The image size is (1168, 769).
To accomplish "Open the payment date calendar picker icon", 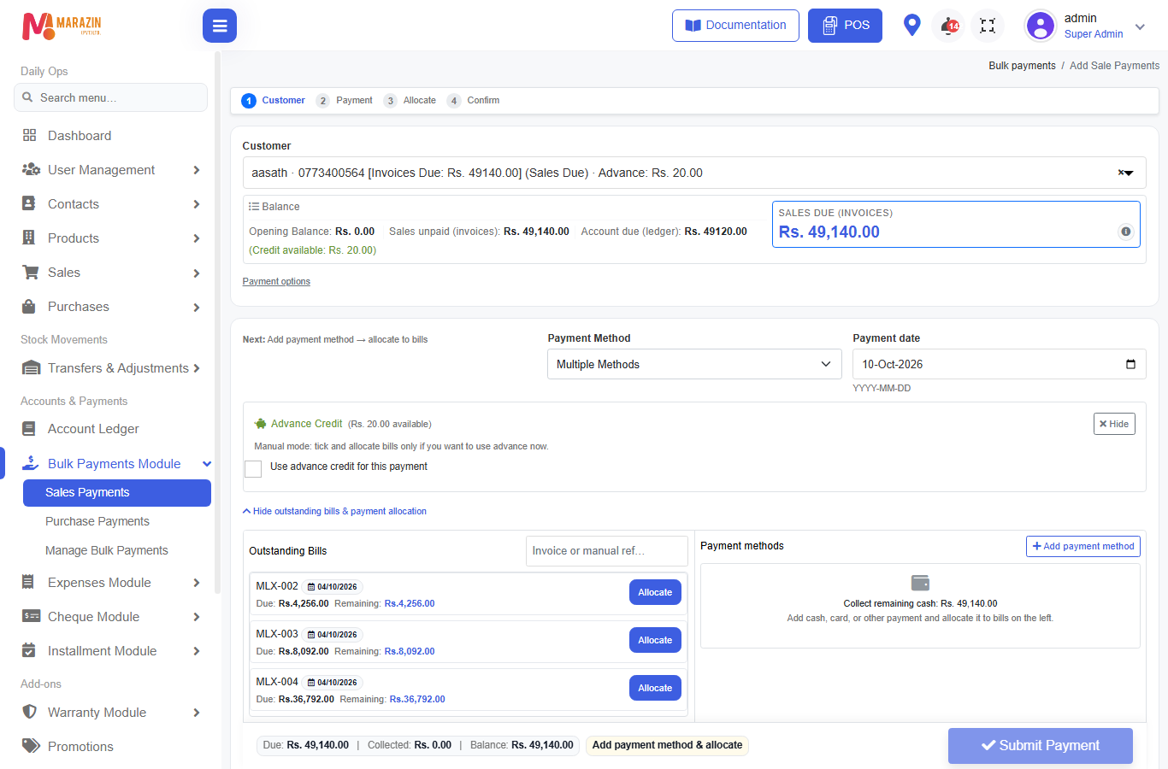I will click(1130, 364).
